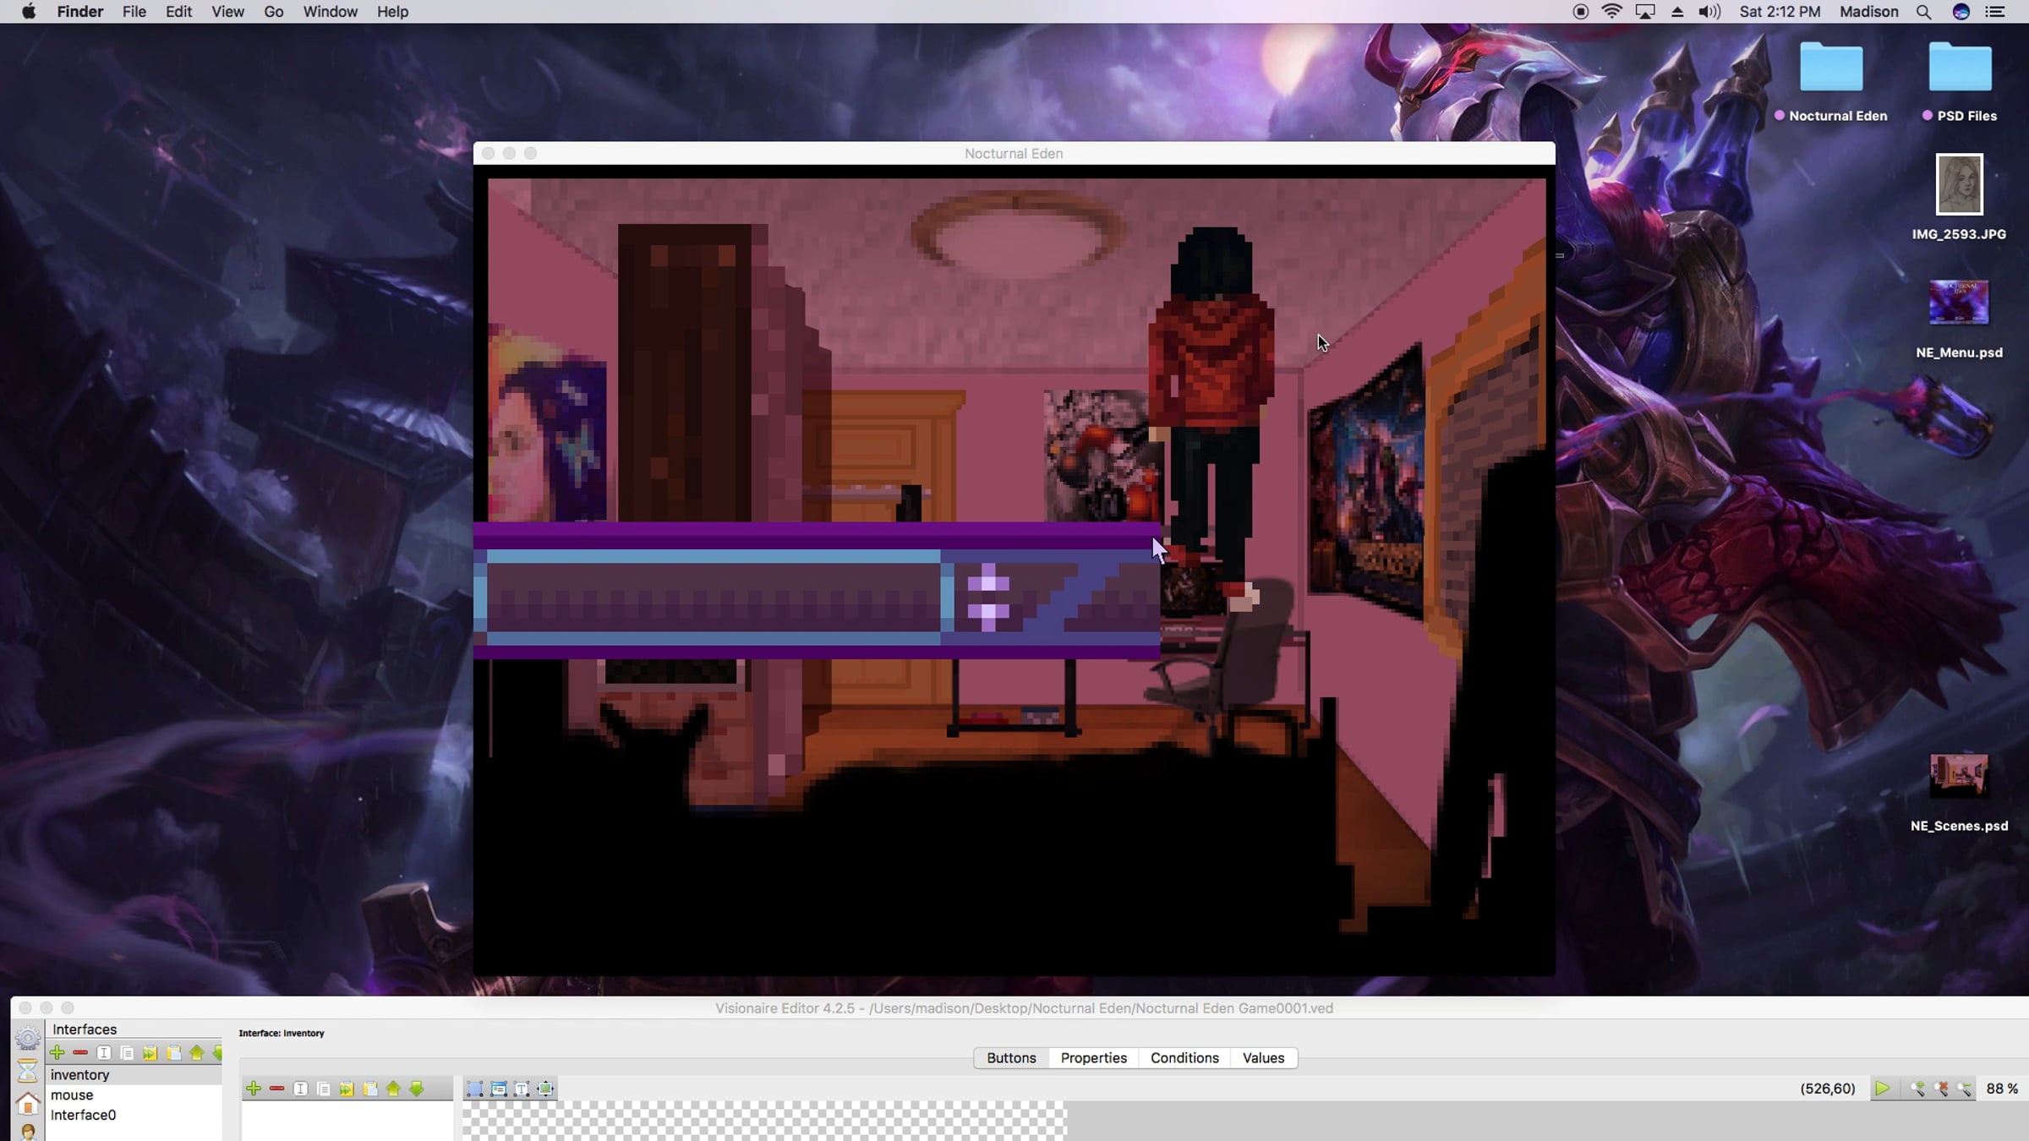Image resolution: width=2029 pixels, height=1141 pixels.
Task: Delete the selected interface using red minus
Action: (x=80, y=1052)
